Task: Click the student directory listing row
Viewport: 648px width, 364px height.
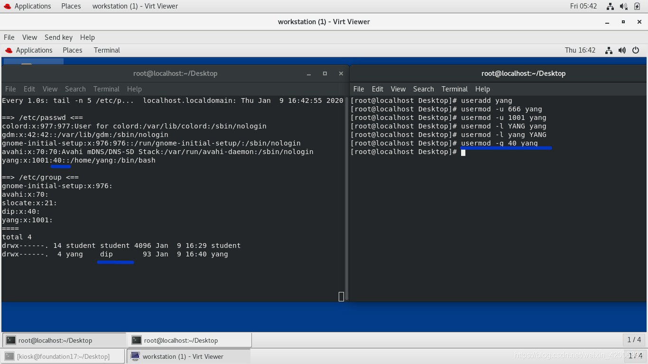Action: pos(121,246)
